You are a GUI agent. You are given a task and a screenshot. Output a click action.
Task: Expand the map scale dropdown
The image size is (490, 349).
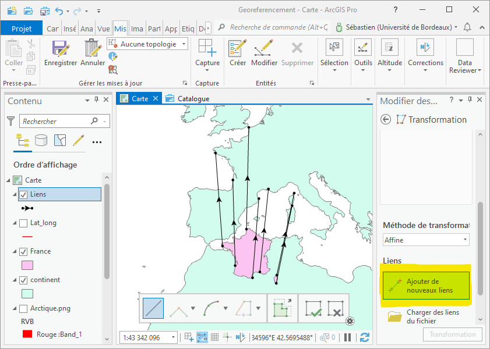[x=174, y=337]
